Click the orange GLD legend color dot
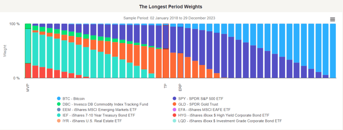Screen dimensions: 343x130 [x=175, y=105]
